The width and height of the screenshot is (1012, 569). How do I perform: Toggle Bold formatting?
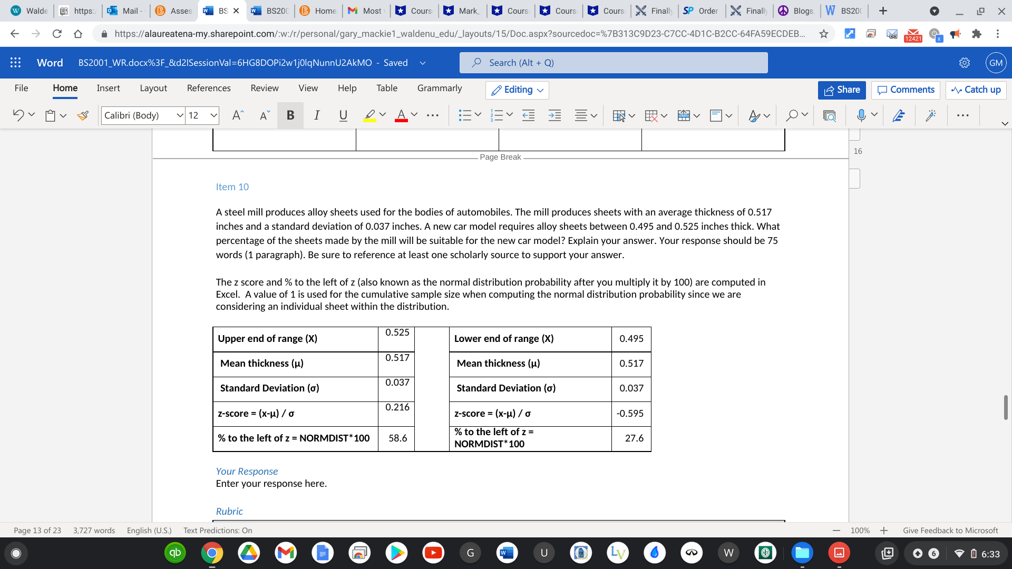[290, 115]
